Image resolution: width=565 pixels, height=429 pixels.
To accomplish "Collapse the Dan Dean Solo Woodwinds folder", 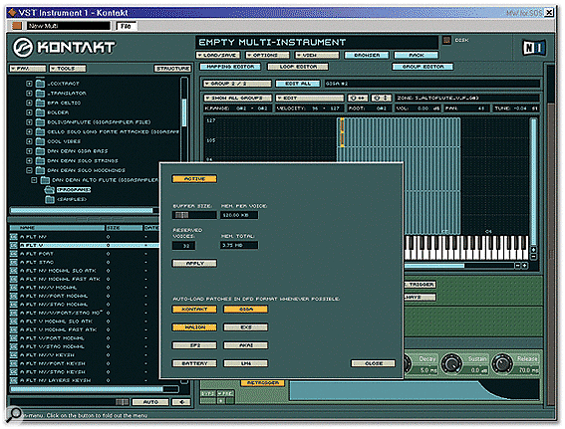I will (x=29, y=170).
